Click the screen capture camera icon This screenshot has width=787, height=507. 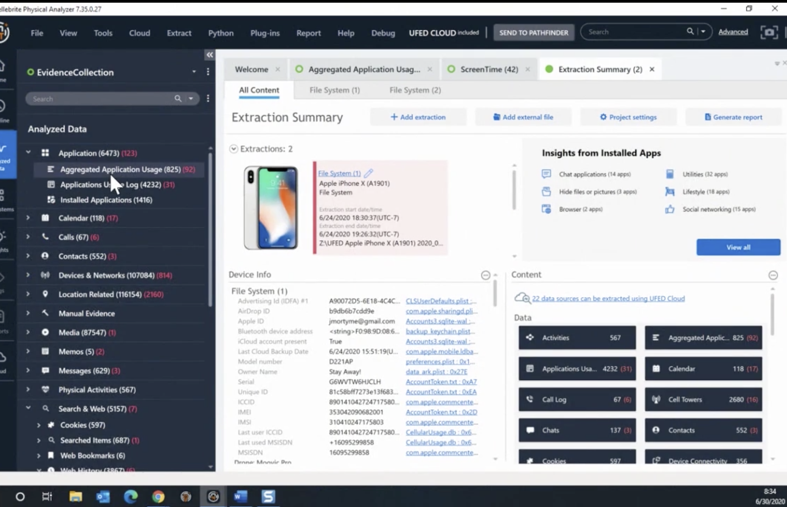pos(769,32)
